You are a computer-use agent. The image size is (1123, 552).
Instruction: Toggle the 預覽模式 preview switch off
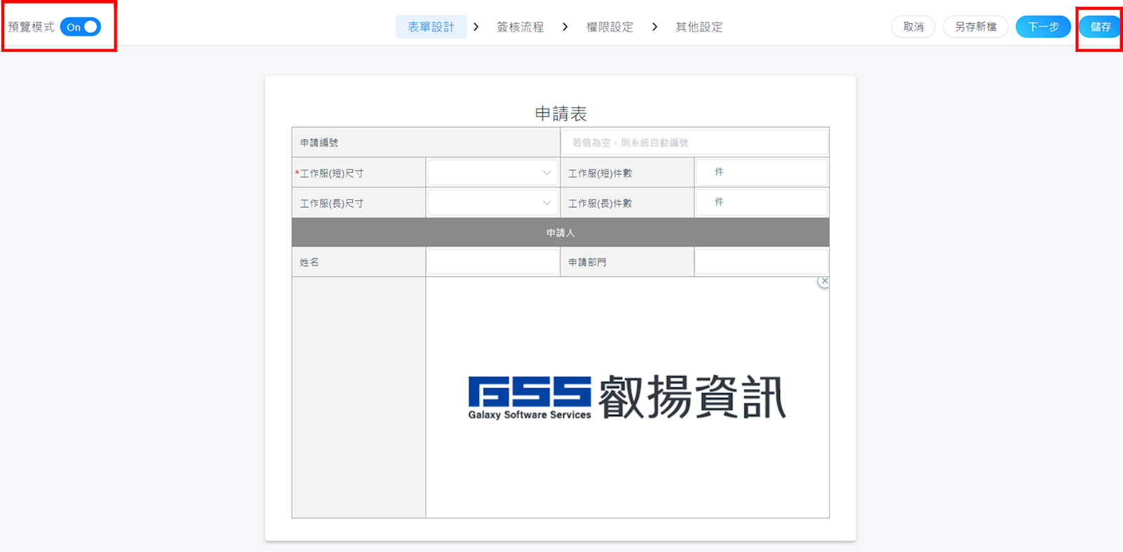tap(81, 27)
